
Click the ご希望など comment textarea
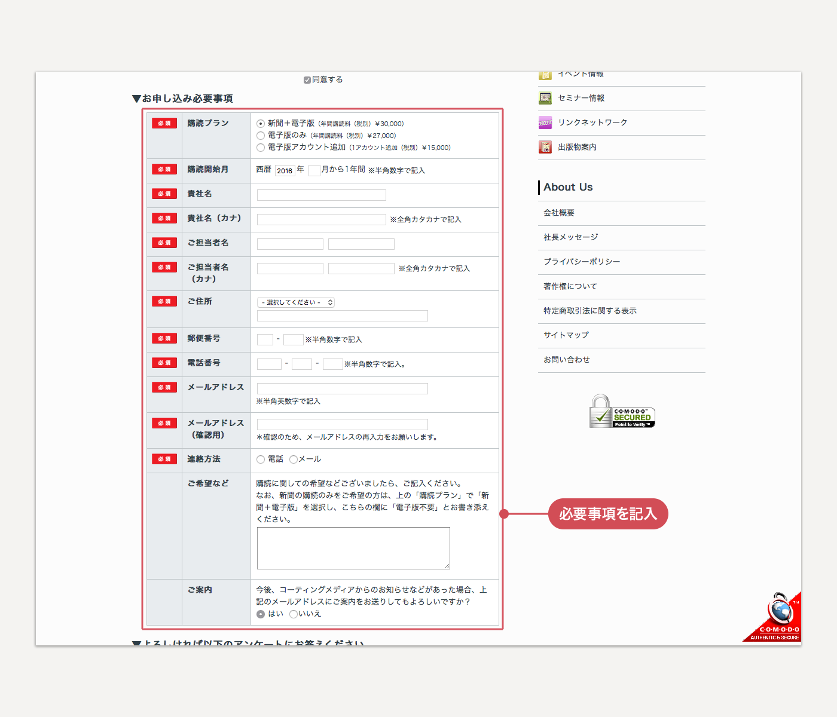tap(353, 548)
